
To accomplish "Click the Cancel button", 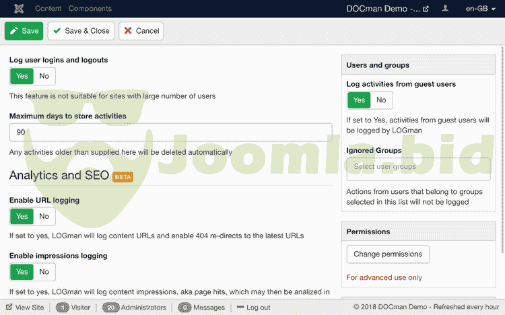I will (141, 31).
